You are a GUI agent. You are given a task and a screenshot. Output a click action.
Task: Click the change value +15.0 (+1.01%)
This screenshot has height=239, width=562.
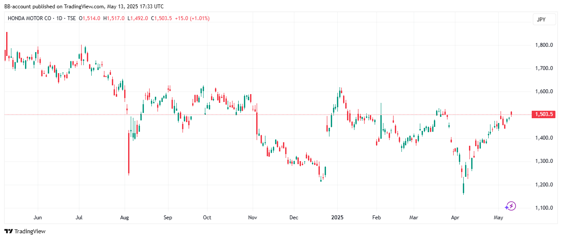pyautogui.click(x=192, y=18)
